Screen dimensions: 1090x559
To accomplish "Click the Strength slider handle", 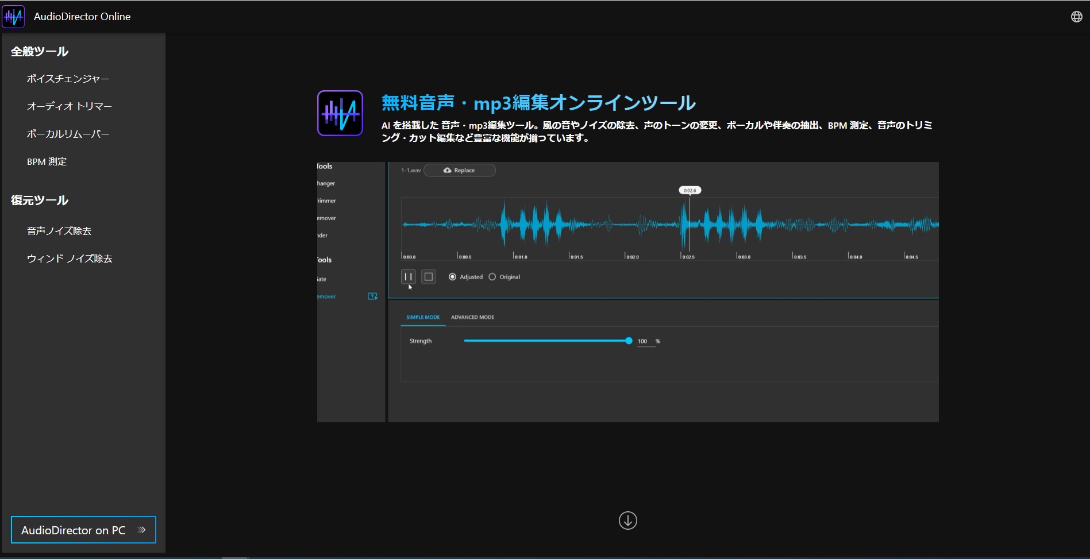I will point(628,341).
